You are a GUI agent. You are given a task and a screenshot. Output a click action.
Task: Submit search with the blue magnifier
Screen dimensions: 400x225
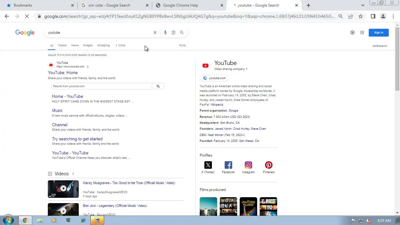pos(182,32)
